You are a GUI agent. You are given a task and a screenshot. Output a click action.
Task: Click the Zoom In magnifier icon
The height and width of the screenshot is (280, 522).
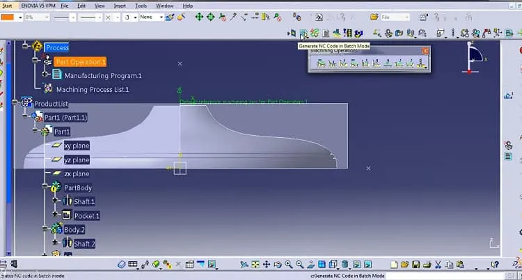point(289,265)
